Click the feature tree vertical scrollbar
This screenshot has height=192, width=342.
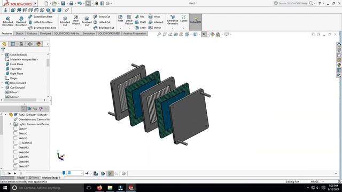pos(48,63)
